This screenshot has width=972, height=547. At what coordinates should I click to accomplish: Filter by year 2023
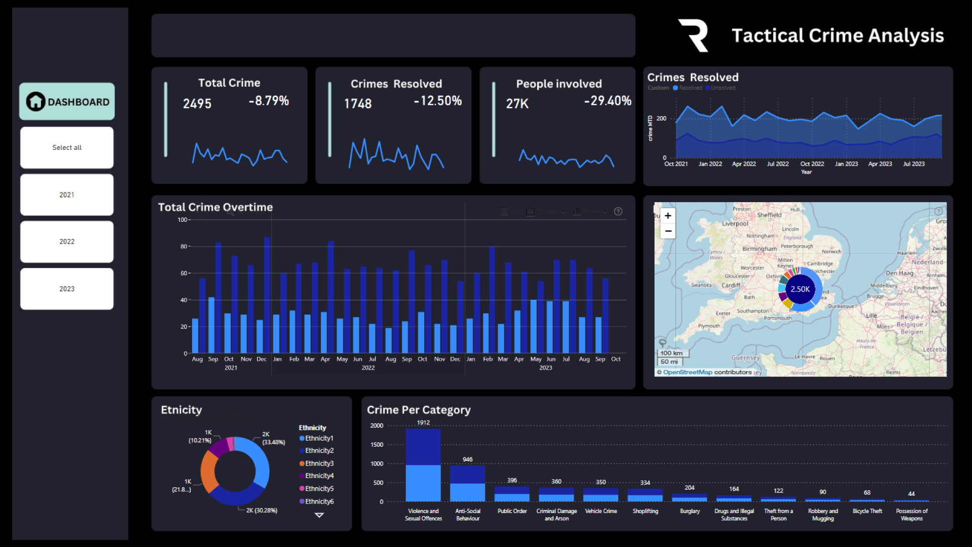(67, 289)
